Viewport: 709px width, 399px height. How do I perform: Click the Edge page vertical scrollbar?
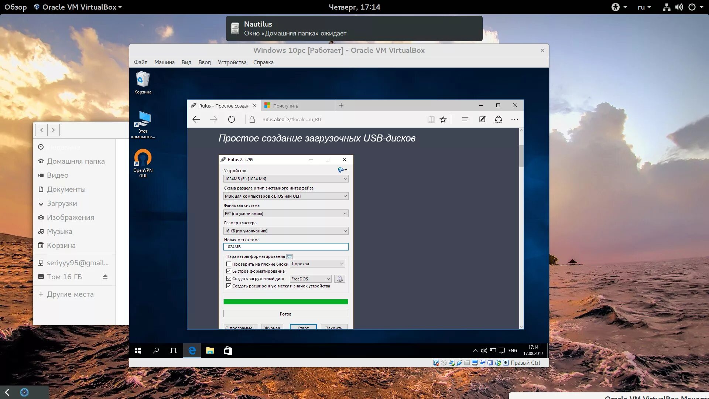click(521, 156)
